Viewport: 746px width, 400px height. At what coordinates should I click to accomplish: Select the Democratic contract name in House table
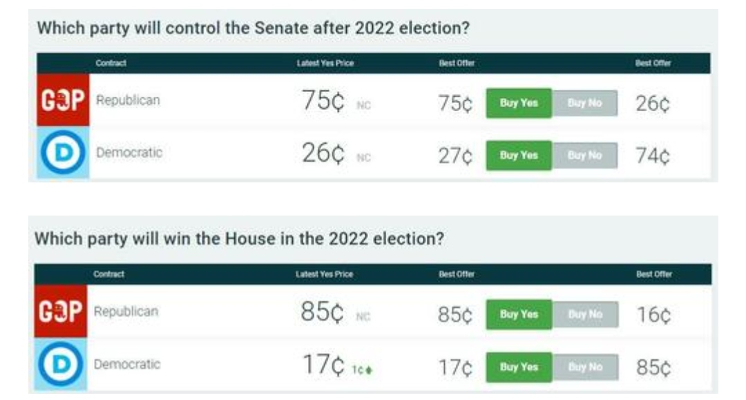pos(127,364)
